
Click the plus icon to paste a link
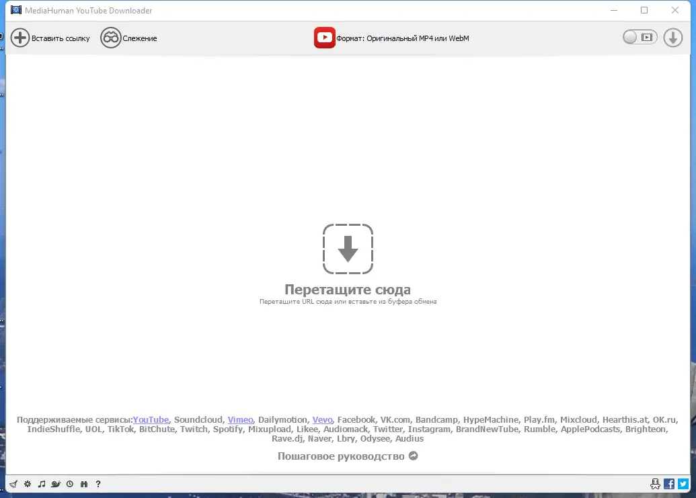tap(20, 38)
